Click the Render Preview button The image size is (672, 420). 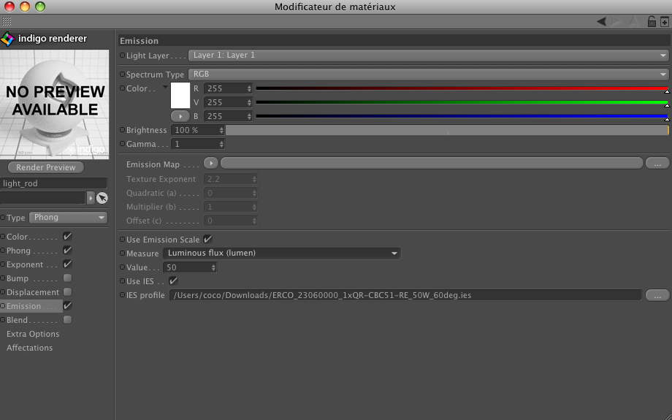46,167
